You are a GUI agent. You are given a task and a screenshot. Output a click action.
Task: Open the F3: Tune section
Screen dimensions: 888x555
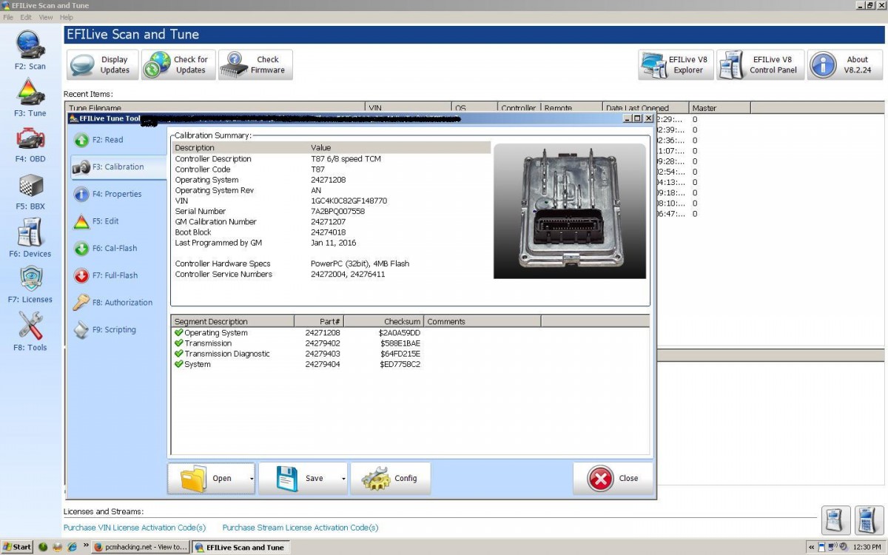(x=30, y=98)
